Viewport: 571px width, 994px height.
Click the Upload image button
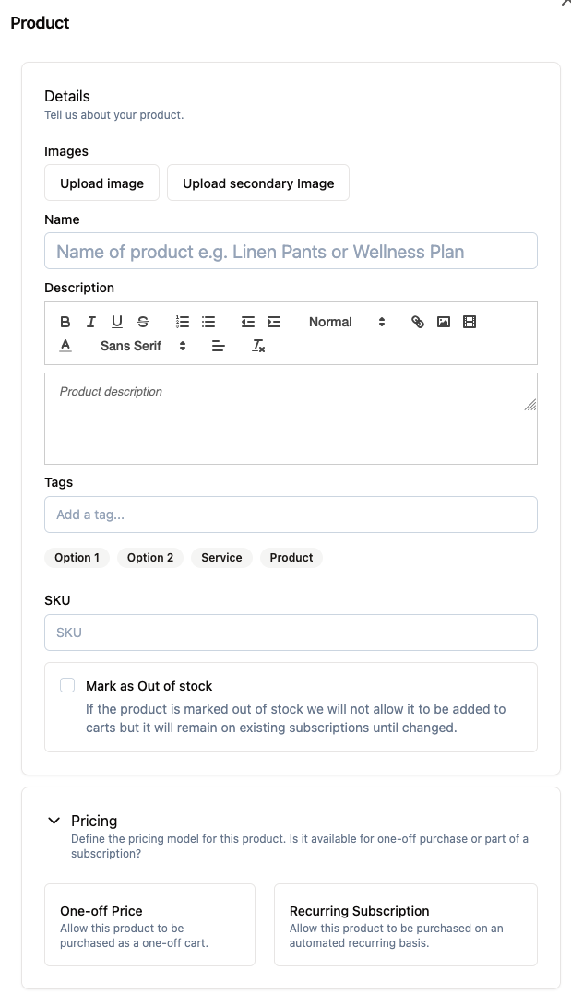(x=101, y=183)
